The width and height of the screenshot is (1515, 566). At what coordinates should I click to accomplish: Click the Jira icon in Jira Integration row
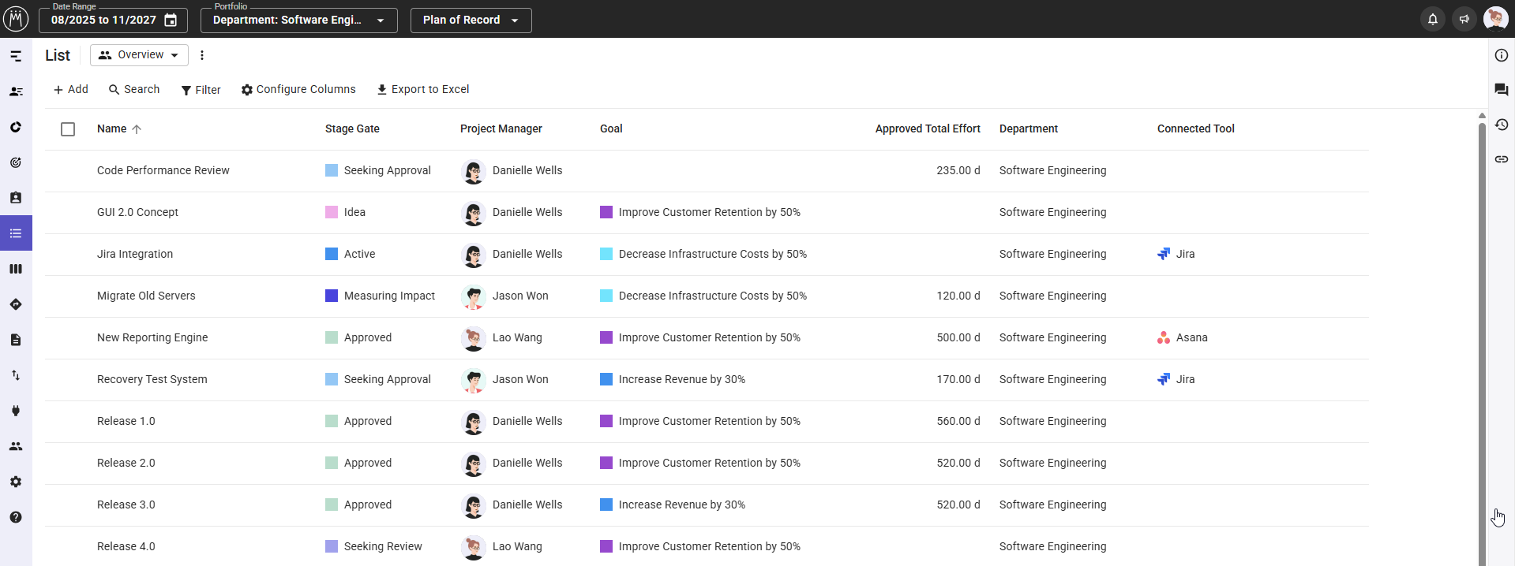click(1164, 254)
